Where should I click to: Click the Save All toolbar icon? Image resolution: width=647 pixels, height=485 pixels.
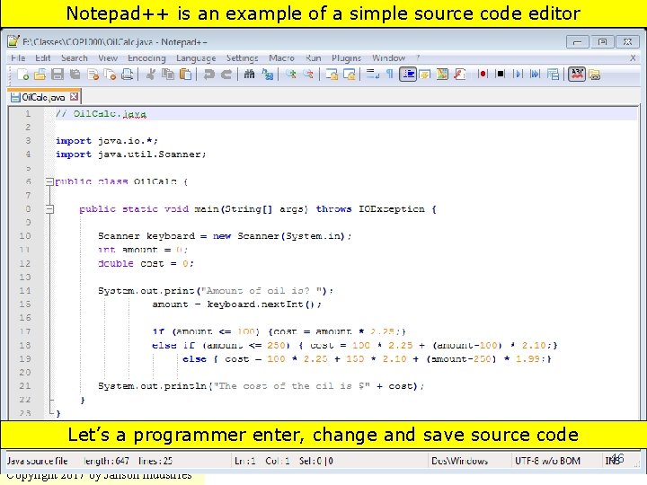click(75, 75)
